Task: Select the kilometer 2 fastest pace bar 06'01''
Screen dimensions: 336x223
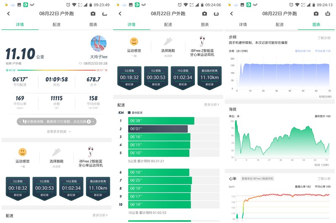Action: 158,129
